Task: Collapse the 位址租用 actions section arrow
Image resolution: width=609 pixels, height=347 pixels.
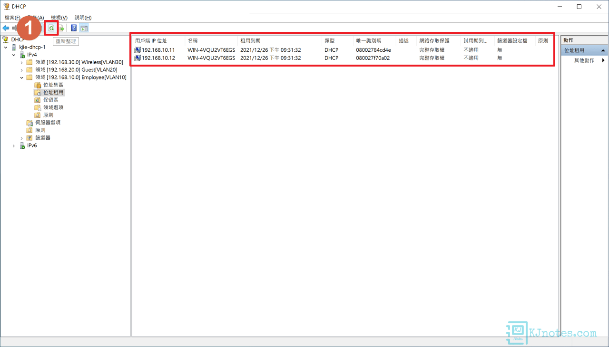Action: tap(603, 50)
